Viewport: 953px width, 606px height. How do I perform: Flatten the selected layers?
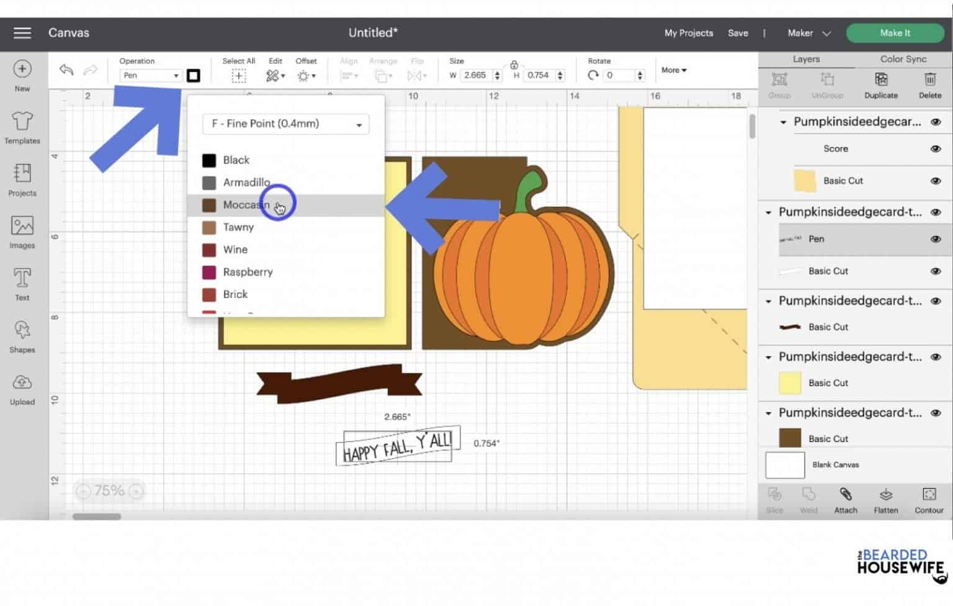coord(885,500)
